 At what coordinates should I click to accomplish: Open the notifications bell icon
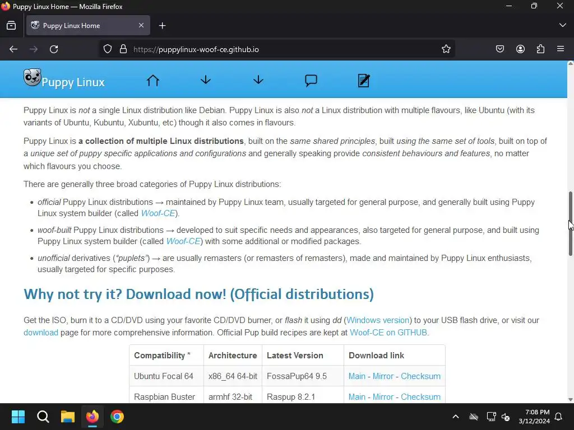558,417
